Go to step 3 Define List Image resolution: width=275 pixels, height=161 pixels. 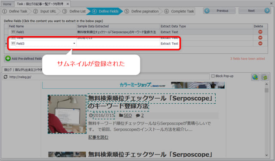[74, 11]
